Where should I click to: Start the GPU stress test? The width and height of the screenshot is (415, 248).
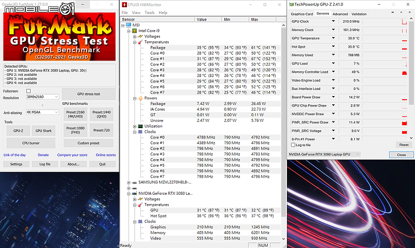(89, 94)
